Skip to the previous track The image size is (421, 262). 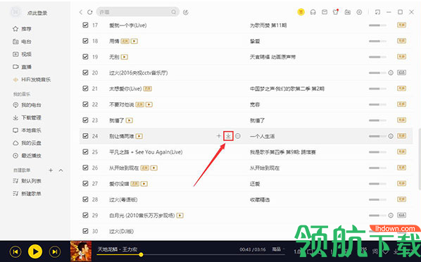(15, 252)
